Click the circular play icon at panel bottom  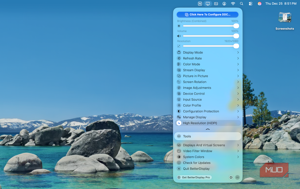(x=231, y=177)
